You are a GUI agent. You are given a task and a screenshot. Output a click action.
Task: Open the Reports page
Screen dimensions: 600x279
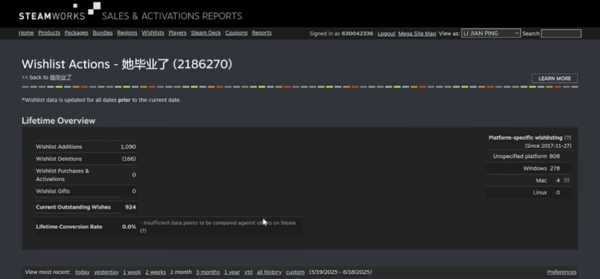(261, 33)
